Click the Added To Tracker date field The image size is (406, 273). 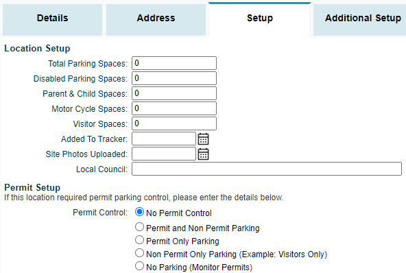pos(164,139)
